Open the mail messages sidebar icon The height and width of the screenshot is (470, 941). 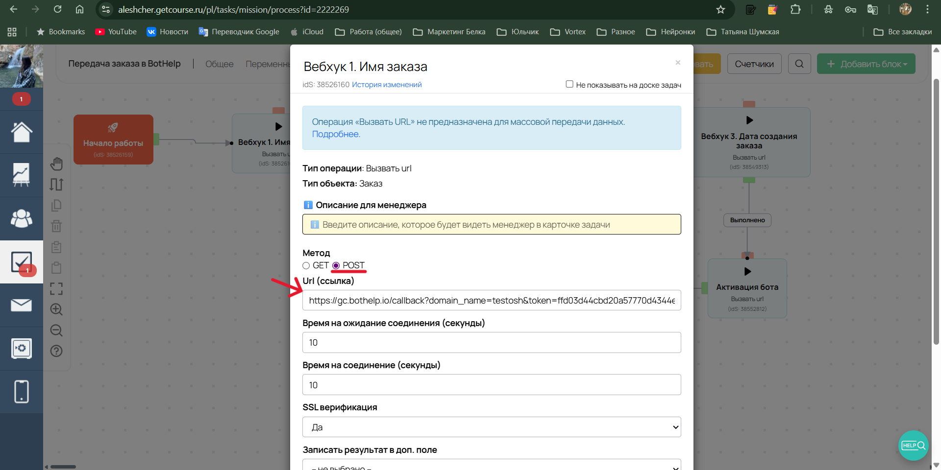tap(21, 305)
